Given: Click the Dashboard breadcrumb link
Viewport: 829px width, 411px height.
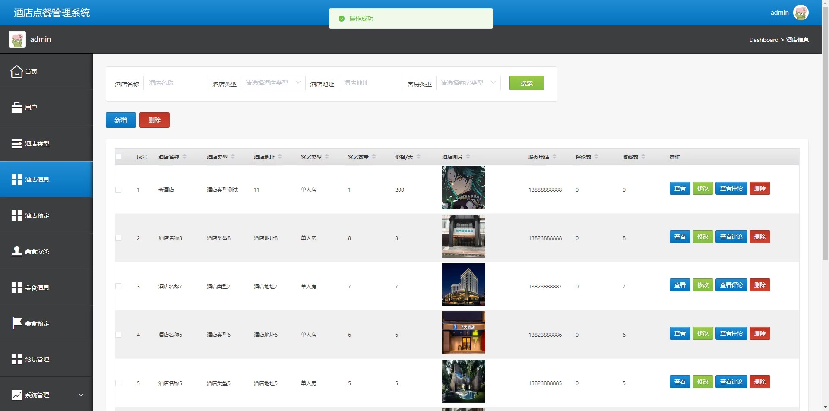Looking at the screenshot, I should click(763, 40).
